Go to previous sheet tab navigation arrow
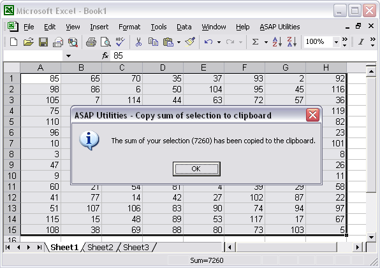380x268 pixels. [18, 247]
